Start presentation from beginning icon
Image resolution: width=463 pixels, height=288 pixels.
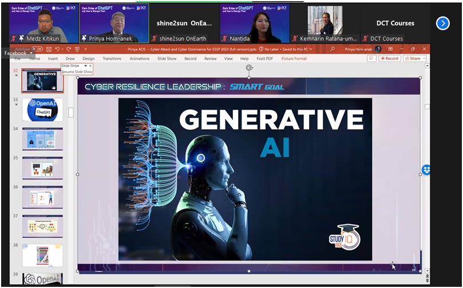[77, 49]
